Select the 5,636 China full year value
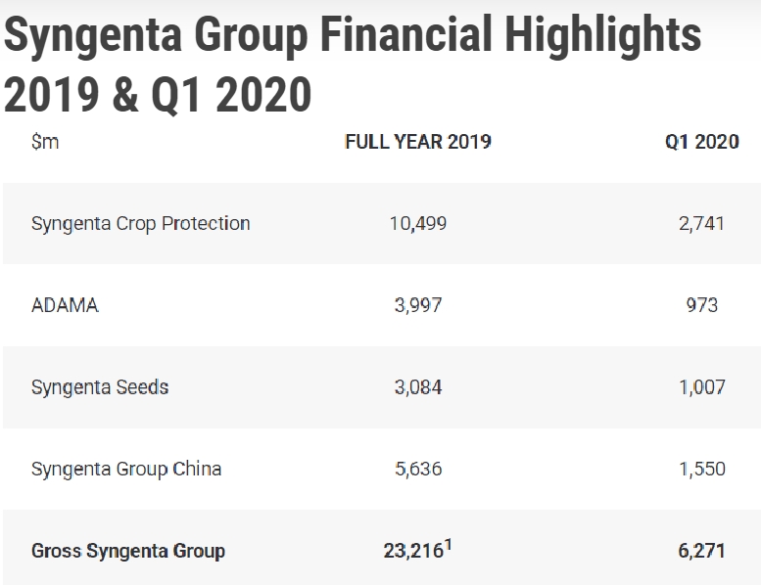Screen dimensions: 761x585 pyautogui.click(x=418, y=469)
